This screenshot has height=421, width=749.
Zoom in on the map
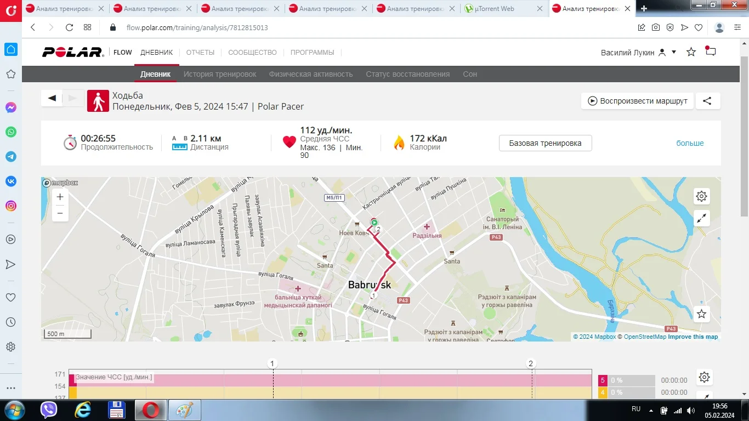tap(60, 197)
